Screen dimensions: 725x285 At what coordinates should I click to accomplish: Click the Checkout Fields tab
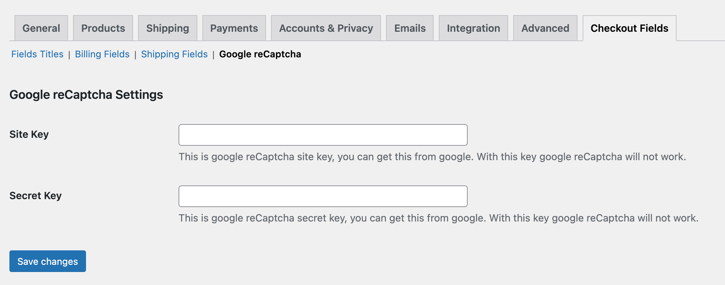click(630, 28)
